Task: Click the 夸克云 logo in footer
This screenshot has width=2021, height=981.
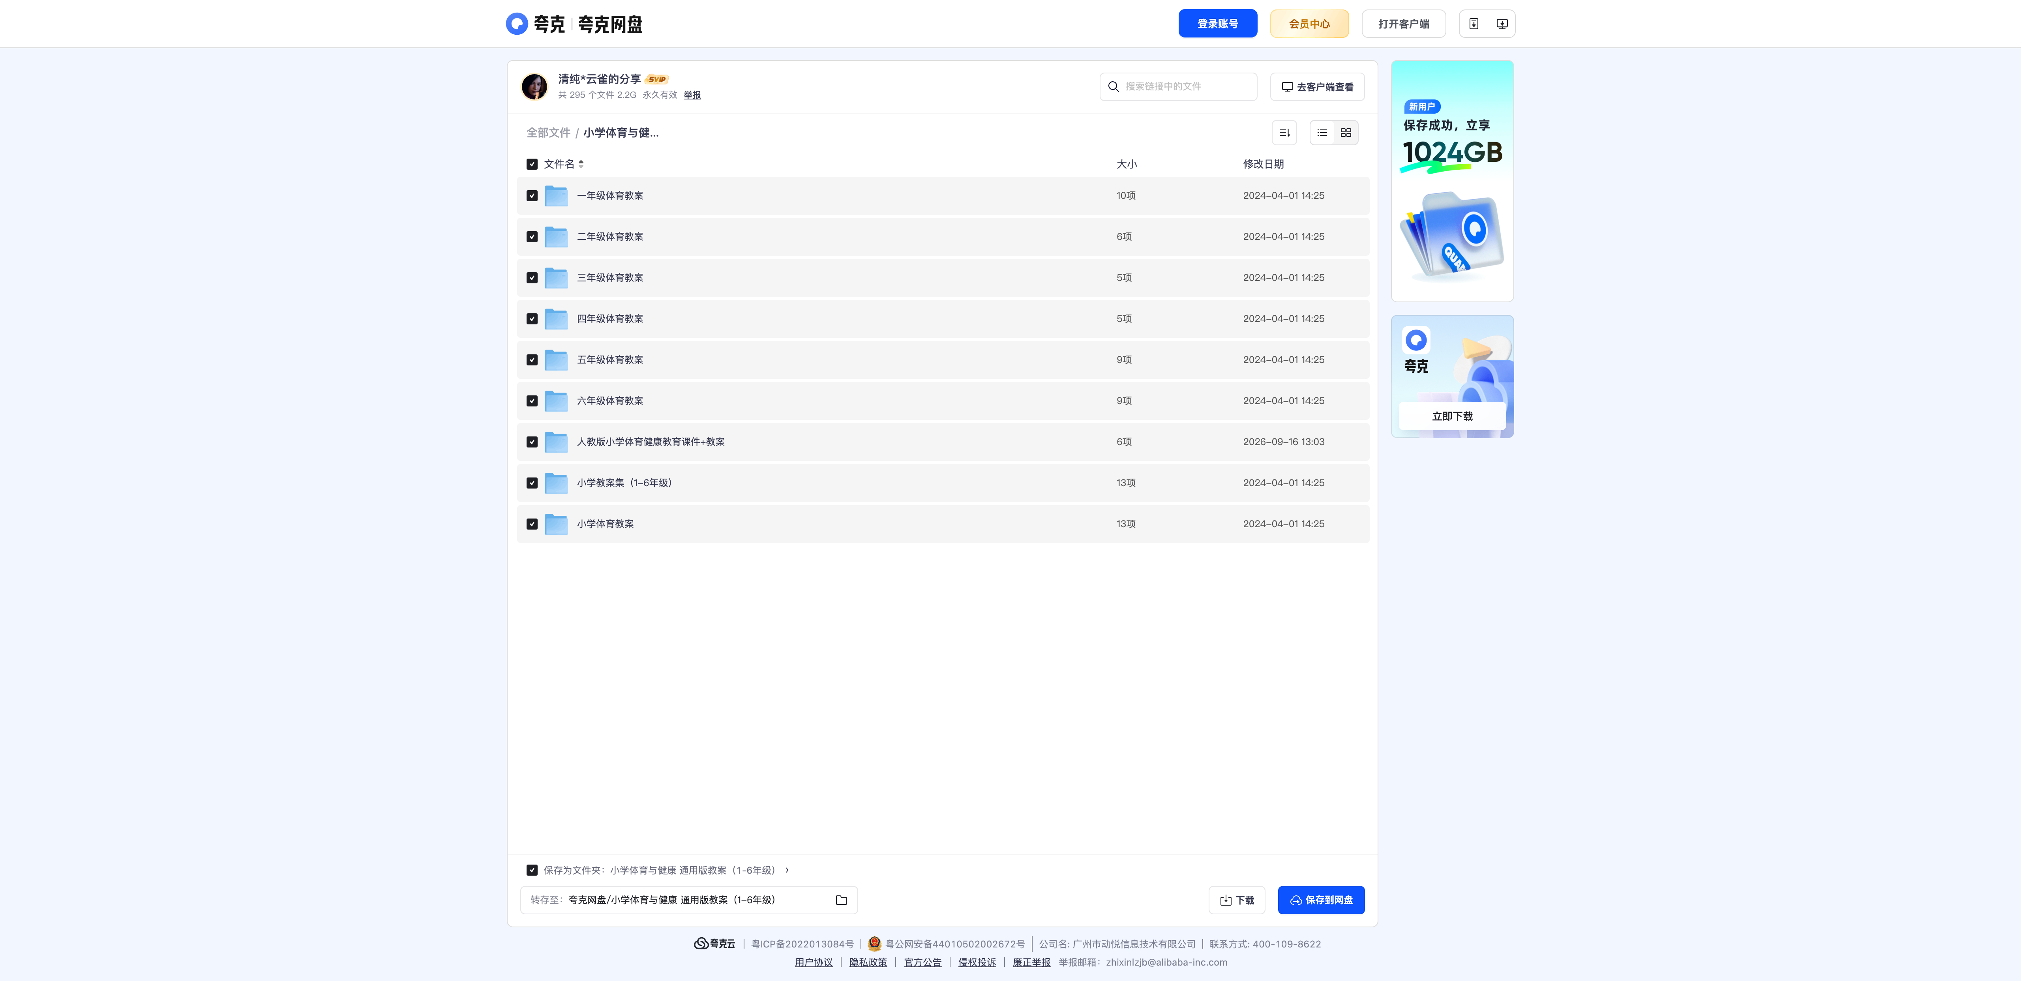Action: pos(715,944)
